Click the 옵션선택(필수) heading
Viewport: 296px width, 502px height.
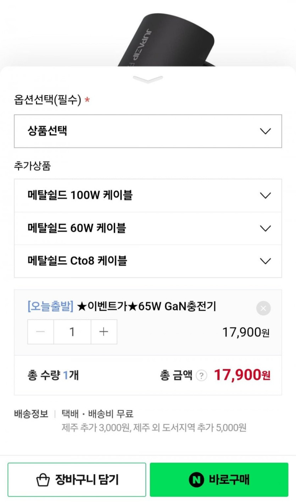[x=48, y=100]
